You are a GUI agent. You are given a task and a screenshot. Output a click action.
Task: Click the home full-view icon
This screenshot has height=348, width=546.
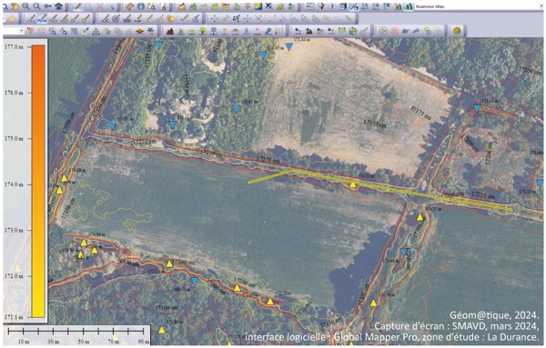[58, 6]
